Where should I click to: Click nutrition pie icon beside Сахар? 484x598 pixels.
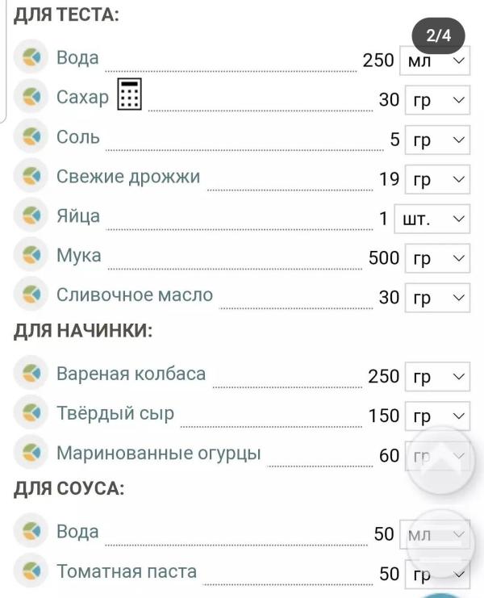pos(31,96)
